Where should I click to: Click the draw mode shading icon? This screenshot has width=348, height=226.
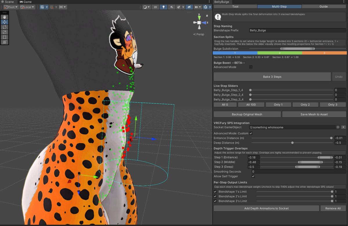click(145, 7)
